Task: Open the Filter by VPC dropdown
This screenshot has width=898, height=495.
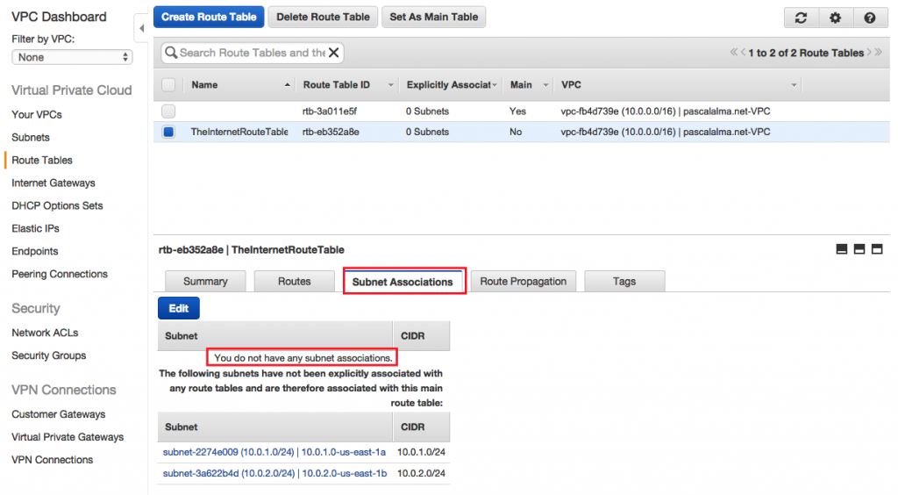Action: [72, 57]
